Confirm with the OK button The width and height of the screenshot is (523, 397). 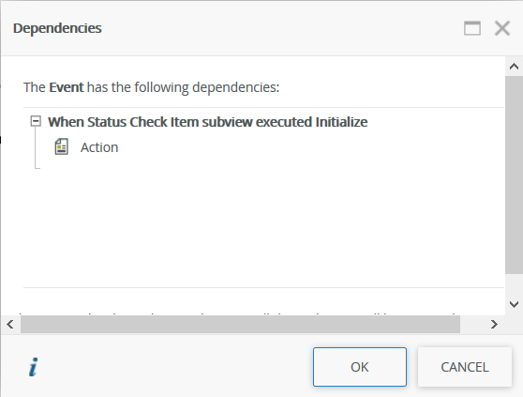pyautogui.click(x=360, y=367)
